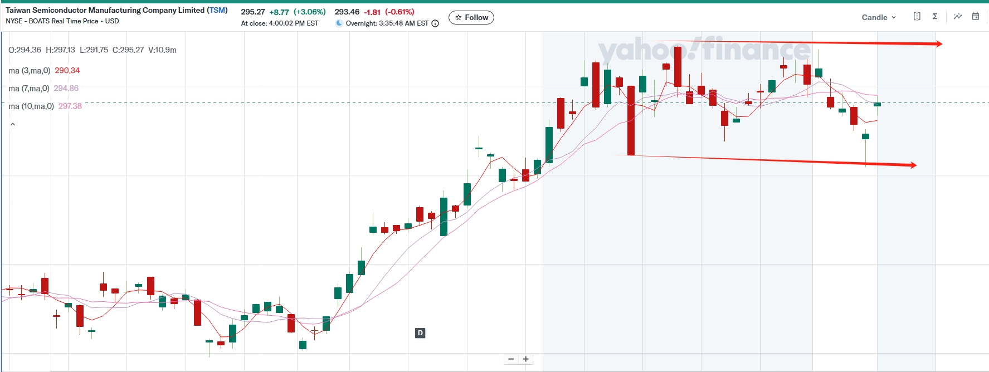Select the ma (7,ma,0) indicator label

pyautogui.click(x=29, y=89)
